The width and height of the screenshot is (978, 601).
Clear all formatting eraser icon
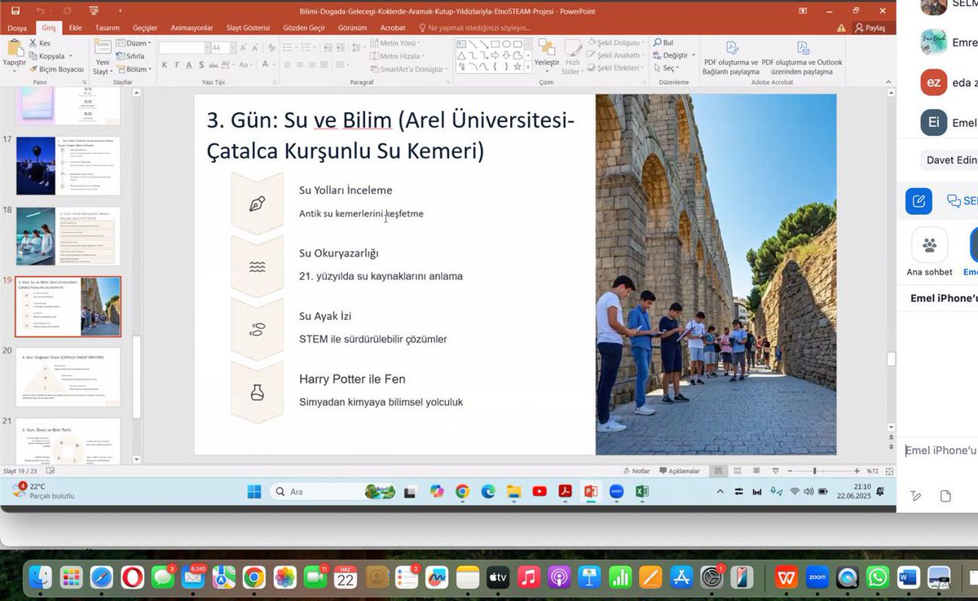coord(271,48)
